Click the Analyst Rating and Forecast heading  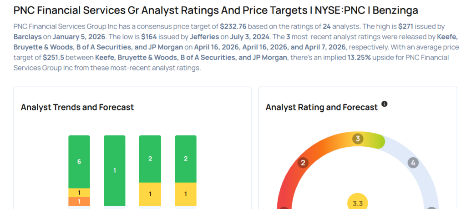322,107
